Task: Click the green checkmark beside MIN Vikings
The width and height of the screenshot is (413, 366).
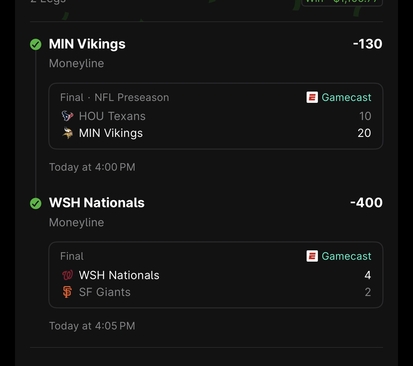Action: click(x=36, y=44)
